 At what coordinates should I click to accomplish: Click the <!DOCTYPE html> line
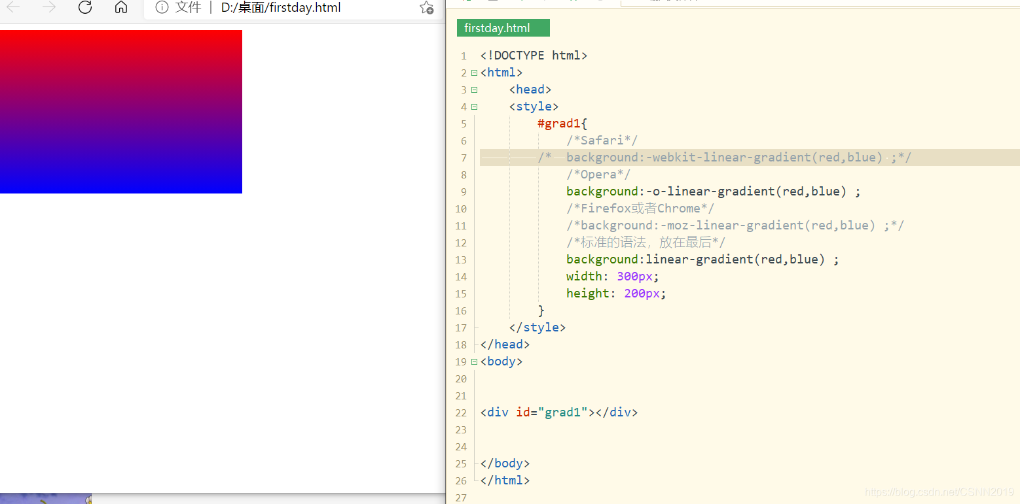point(534,56)
